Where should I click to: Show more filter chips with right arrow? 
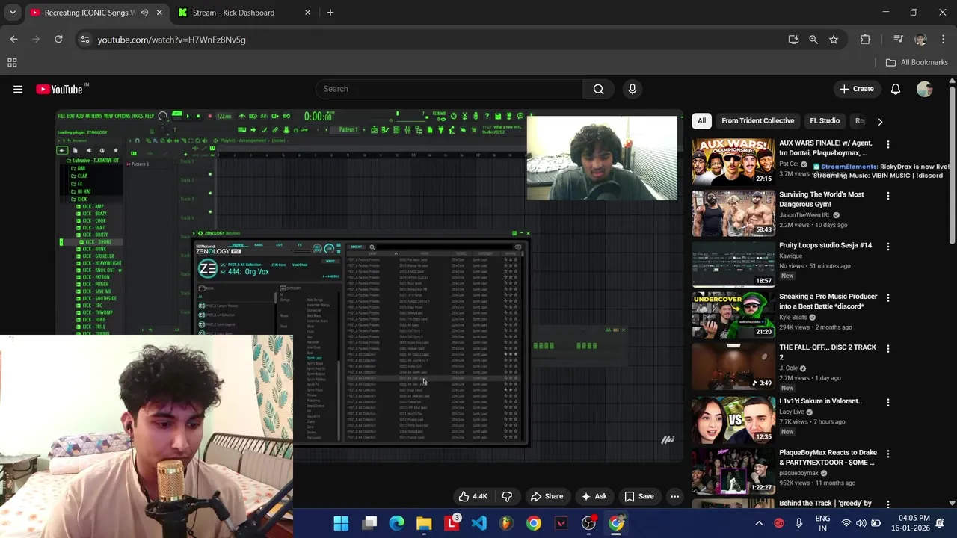pos(880,121)
